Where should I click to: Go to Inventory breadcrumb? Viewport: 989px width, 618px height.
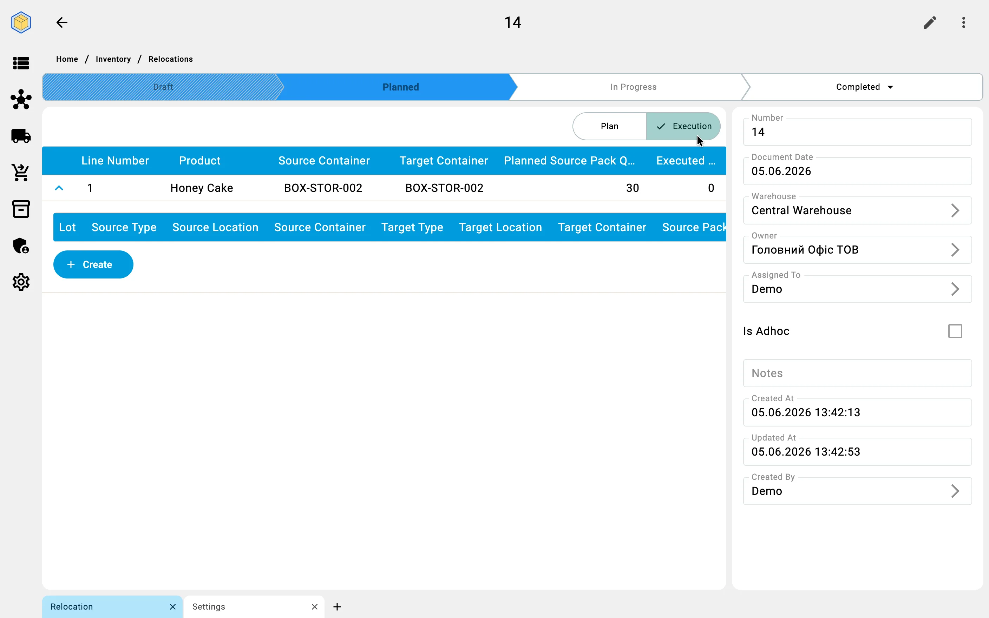click(x=113, y=59)
